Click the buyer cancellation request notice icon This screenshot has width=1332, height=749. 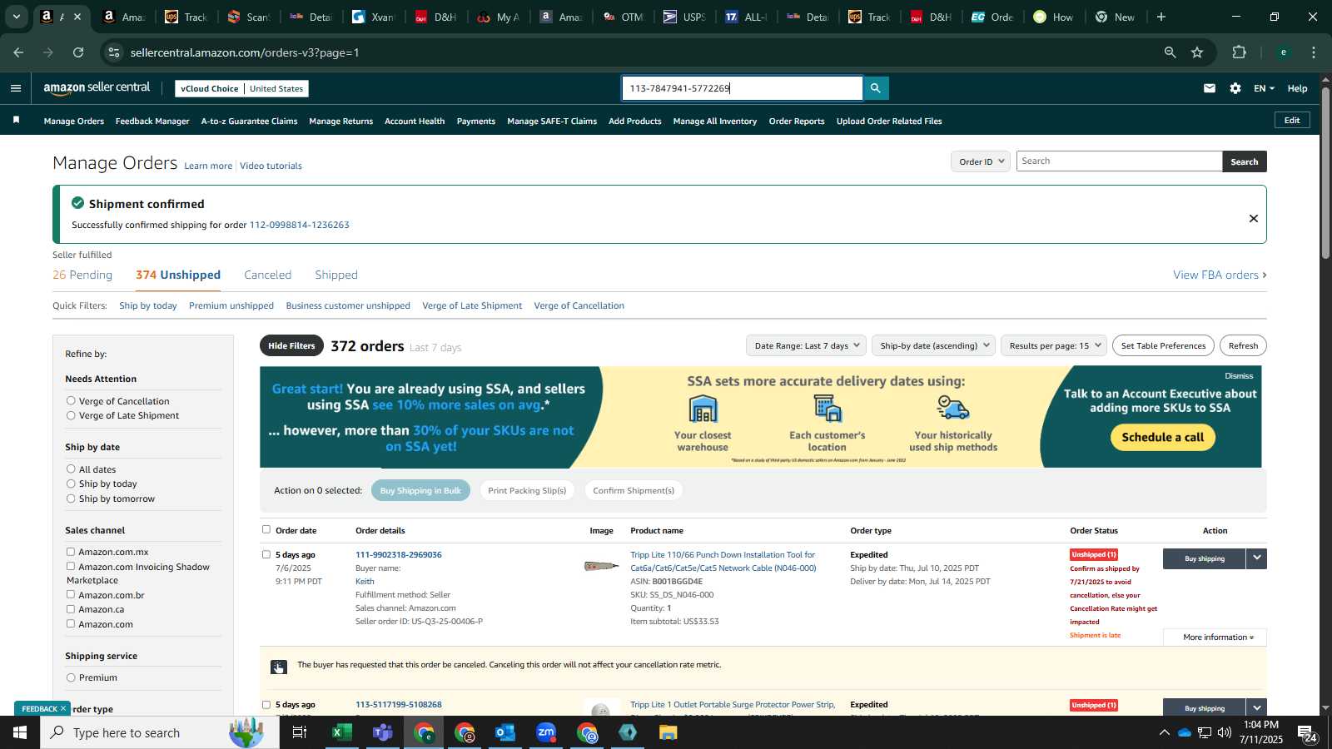(x=279, y=667)
